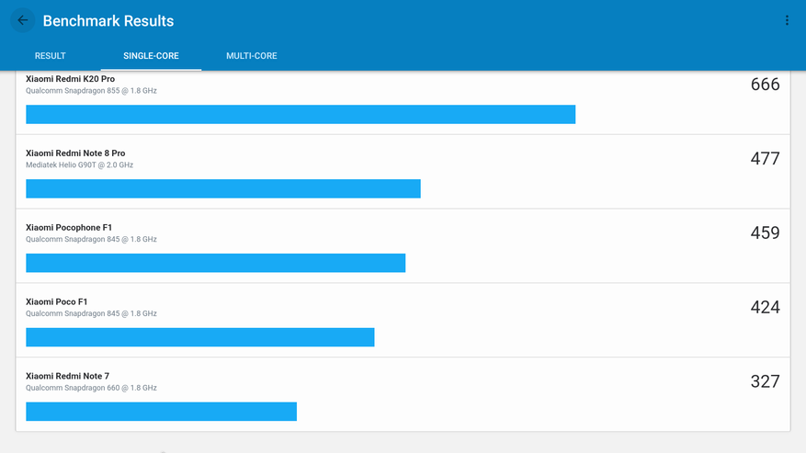Select the Xiaomi Poco F1 name
Image resolution: width=806 pixels, height=453 pixels.
coord(57,301)
